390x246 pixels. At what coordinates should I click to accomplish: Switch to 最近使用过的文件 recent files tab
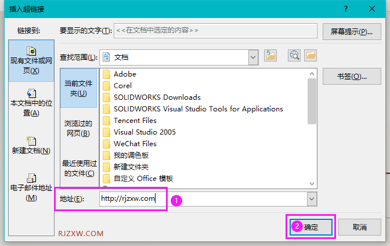79,168
